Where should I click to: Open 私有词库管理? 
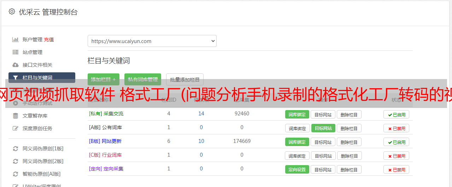tap(143, 79)
